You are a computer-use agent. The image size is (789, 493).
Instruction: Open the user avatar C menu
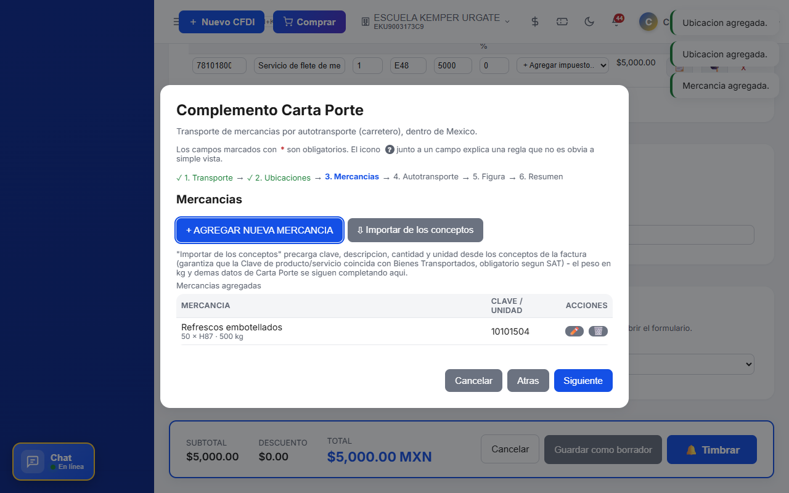[648, 22]
